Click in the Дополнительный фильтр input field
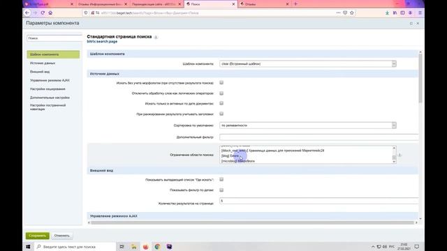This screenshot has height=251, width=447. [319, 137]
